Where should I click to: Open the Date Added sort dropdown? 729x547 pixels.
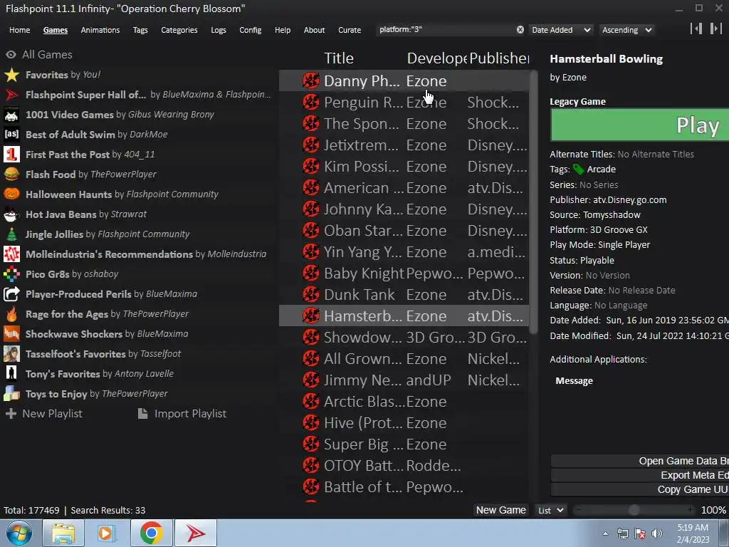pos(561,30)
